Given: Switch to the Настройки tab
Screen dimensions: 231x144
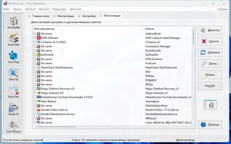Looking at the screenshot, I should point(87,16).
